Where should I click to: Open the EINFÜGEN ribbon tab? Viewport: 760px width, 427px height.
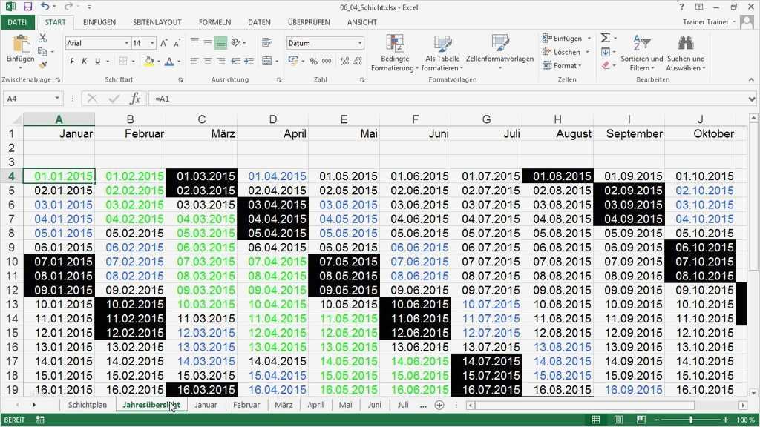[99, 22]
